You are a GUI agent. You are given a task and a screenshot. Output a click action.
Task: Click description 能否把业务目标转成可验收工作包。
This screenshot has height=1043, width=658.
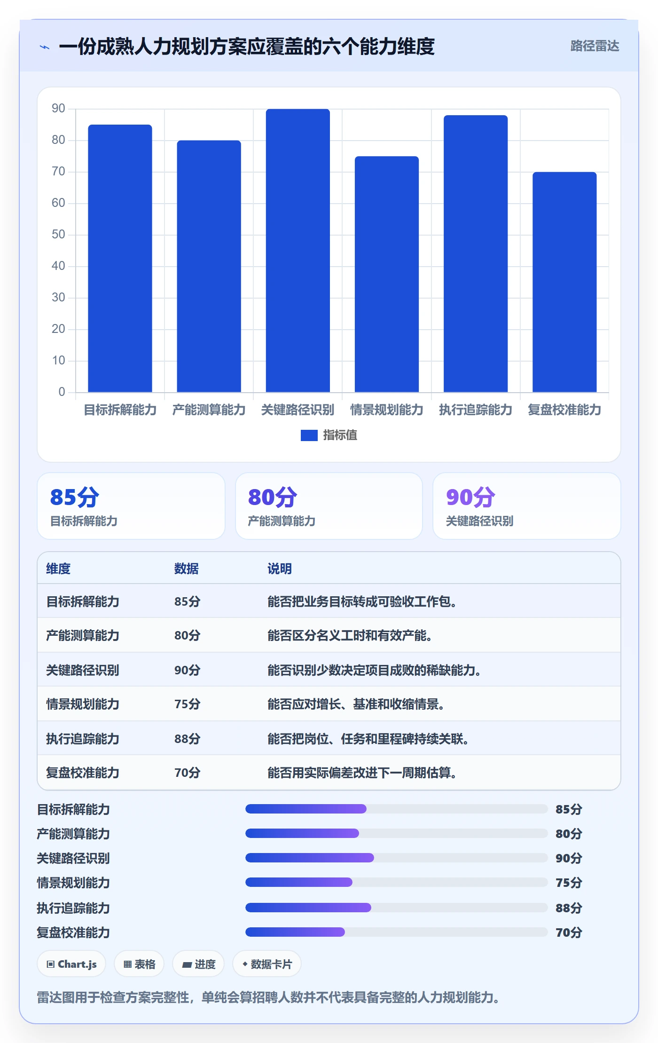click(x=362, y=601)
